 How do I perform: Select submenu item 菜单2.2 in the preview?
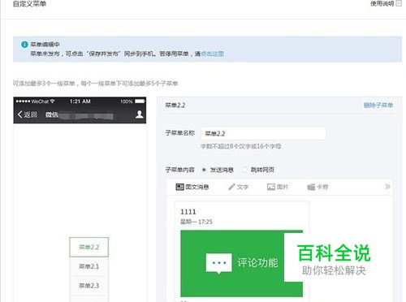click(89, 247)
